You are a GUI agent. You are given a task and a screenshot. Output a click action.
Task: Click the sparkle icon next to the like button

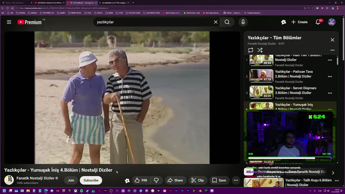click(127, 181)
